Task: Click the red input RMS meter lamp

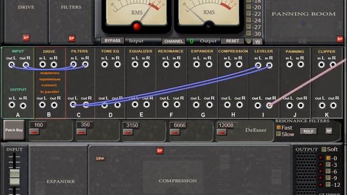Action: click(x=137, y=27)
